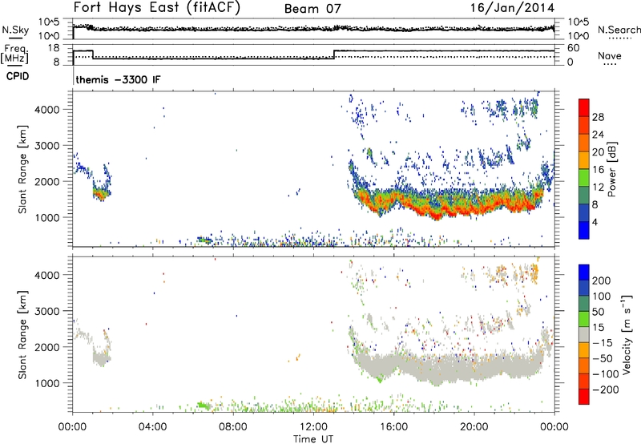The height and width of the screenshot is (444, 641).
Task: Click the '20:00' time axis tick label
Action: [x=474, y=427]
